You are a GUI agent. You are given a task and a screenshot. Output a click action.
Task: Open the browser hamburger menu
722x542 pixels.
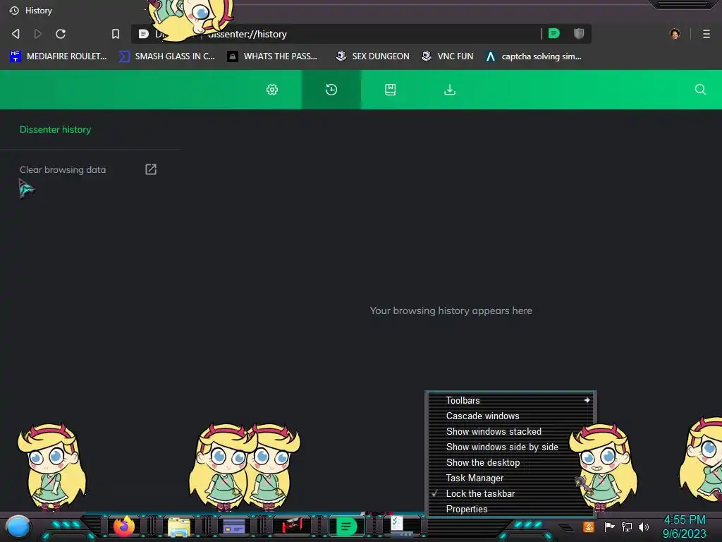[x=706, y=34]
